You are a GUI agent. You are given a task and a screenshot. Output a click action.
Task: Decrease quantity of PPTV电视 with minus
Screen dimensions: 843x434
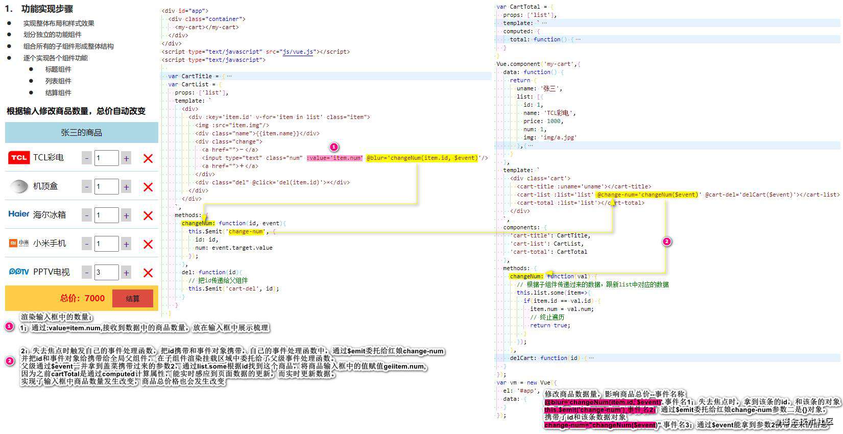87,273
